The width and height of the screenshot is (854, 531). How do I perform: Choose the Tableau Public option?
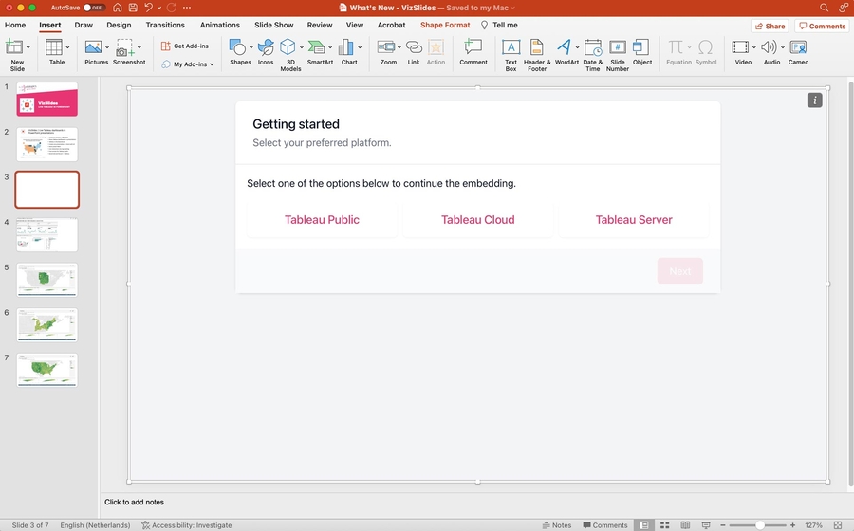coord(322,220)
